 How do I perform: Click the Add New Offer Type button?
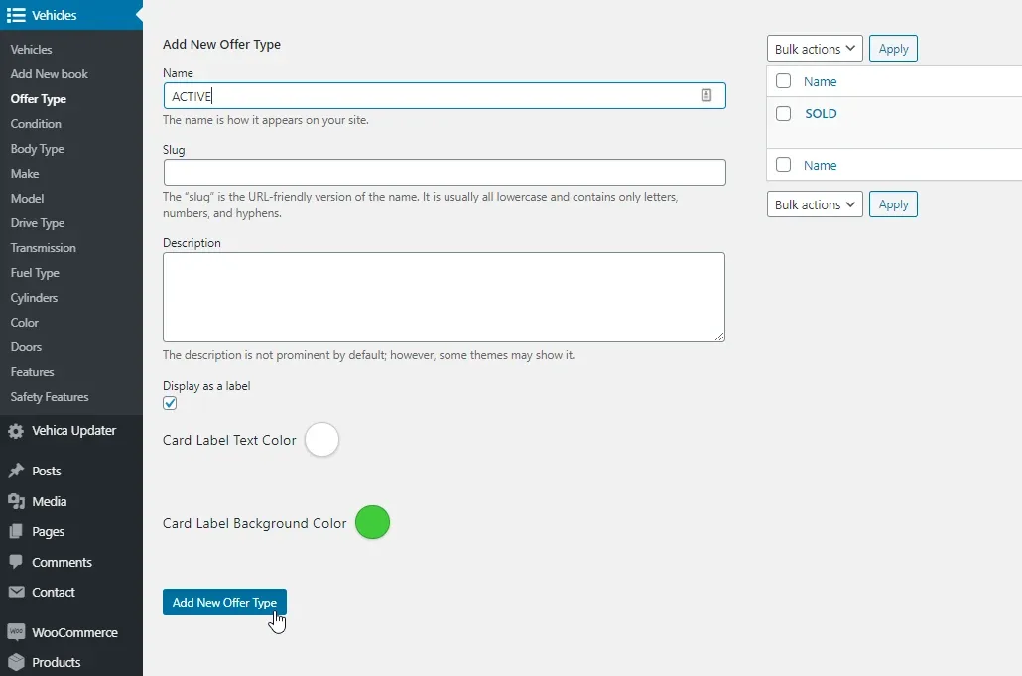[x=224, y=602]
